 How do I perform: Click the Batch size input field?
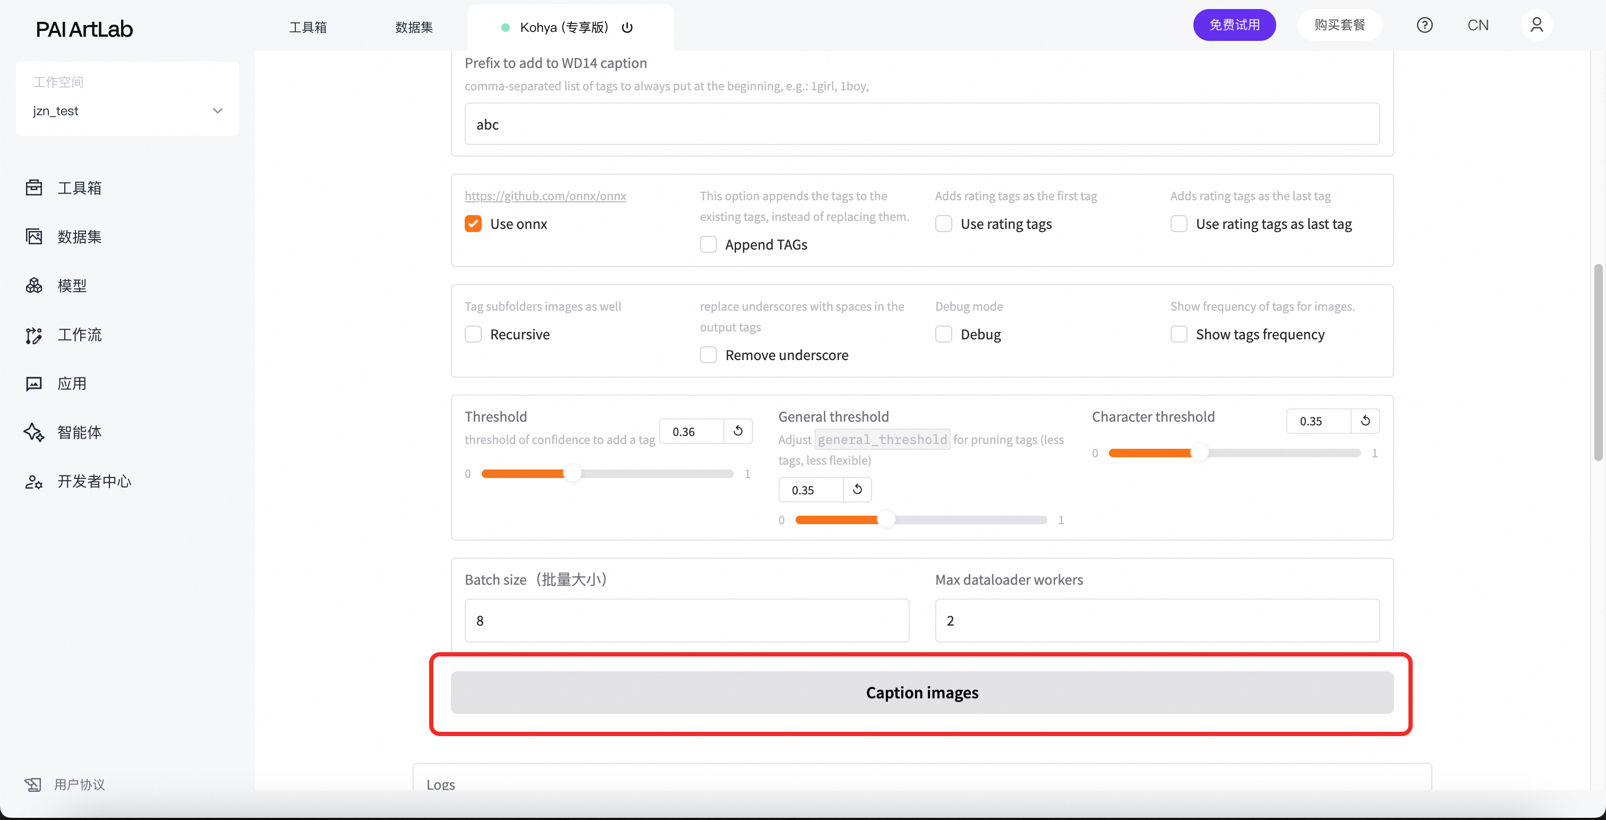(x=686, y=620)
